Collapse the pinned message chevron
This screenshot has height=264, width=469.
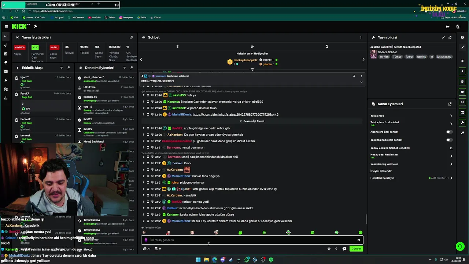click(361, 82)
